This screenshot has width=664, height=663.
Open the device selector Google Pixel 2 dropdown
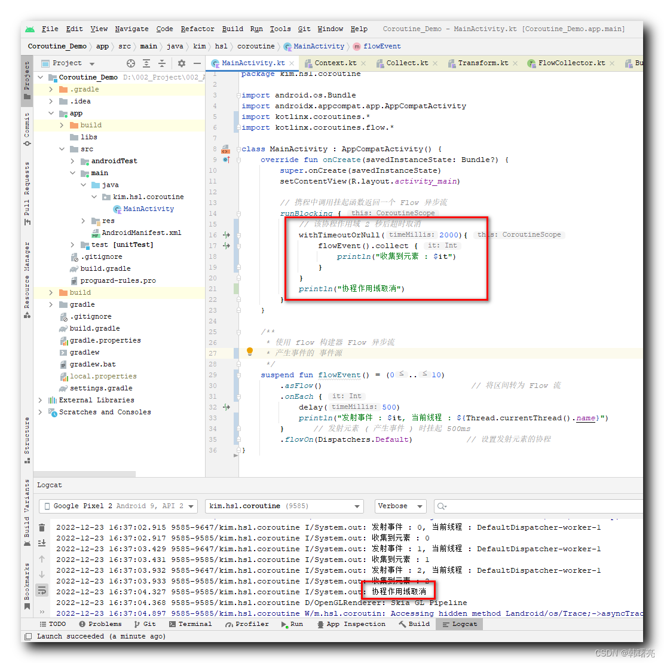click(x=118, y=506)
